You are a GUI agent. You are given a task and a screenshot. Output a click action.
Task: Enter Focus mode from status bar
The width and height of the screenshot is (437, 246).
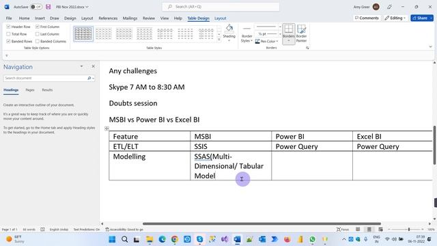point(343,230)
